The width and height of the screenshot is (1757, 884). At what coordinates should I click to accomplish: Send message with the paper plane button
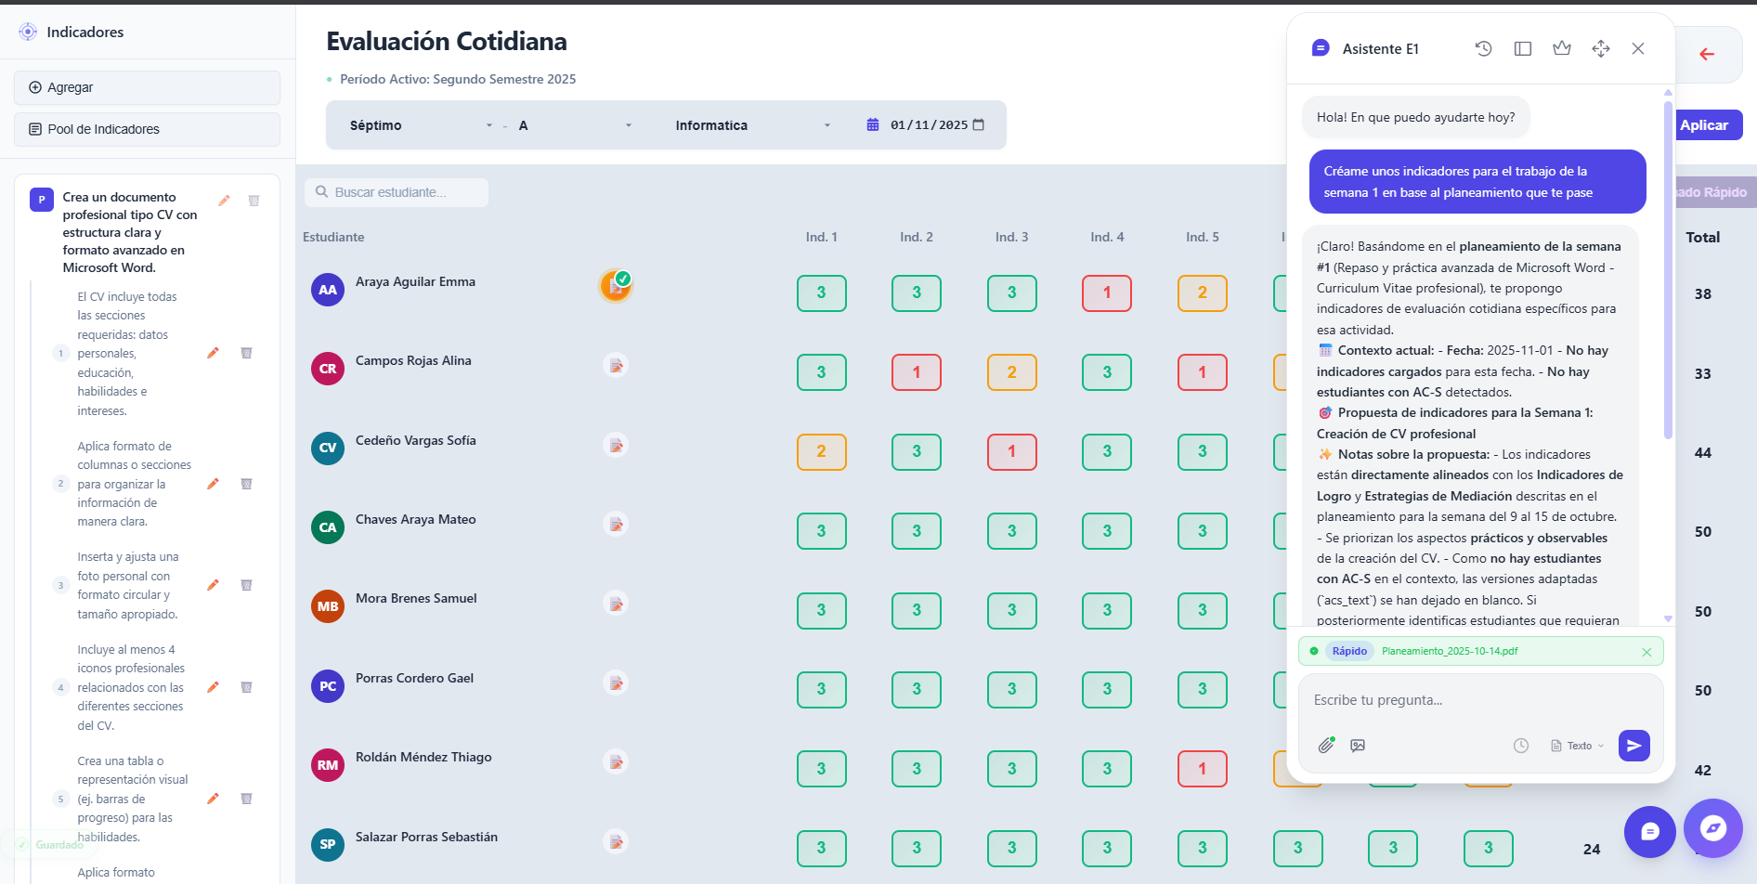(1633, 746)
